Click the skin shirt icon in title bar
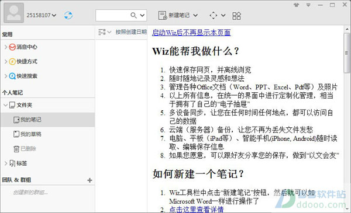 click(x=296, y=5)
